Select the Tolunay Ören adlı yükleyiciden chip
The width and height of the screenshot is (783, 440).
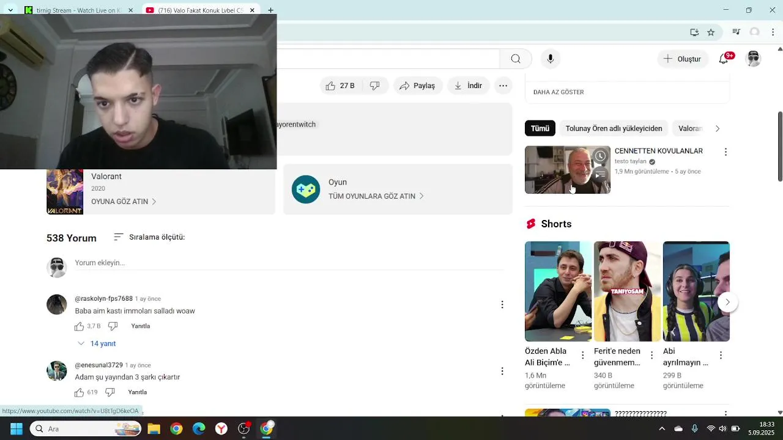coord(614,128)
